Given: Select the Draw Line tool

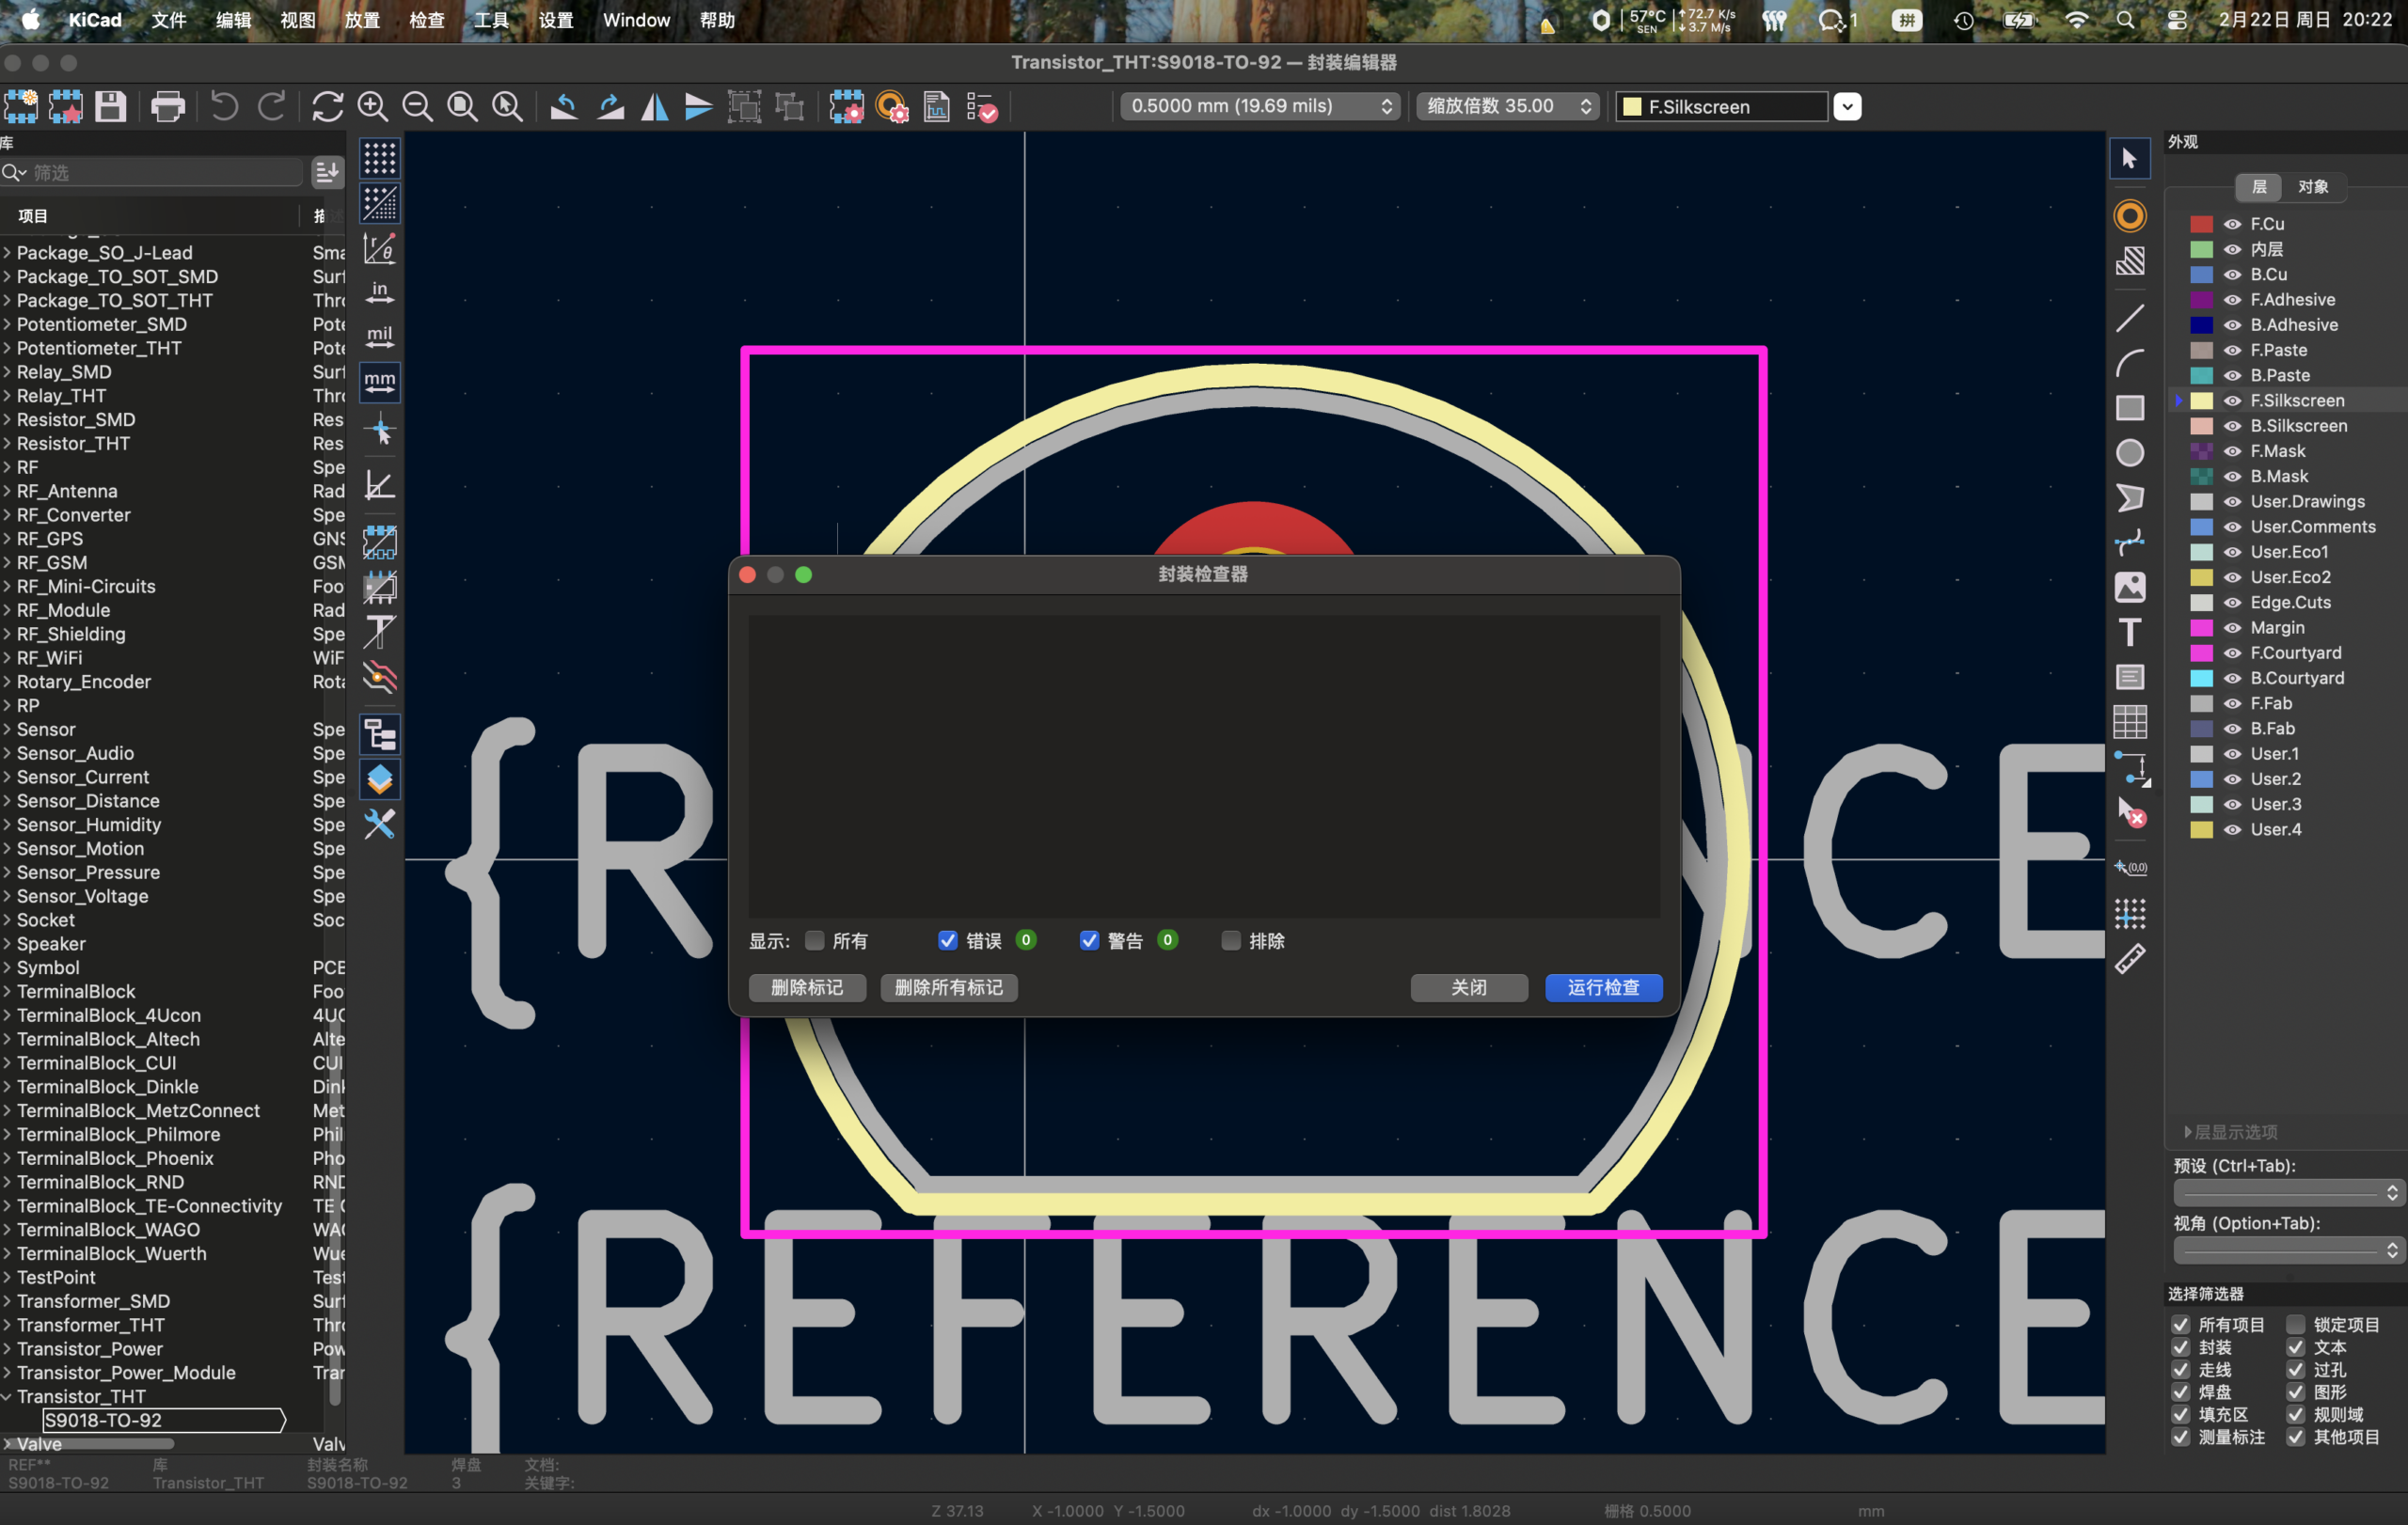Looking at the screenshot, I should pyautogui.click(x=2129, y=319).
